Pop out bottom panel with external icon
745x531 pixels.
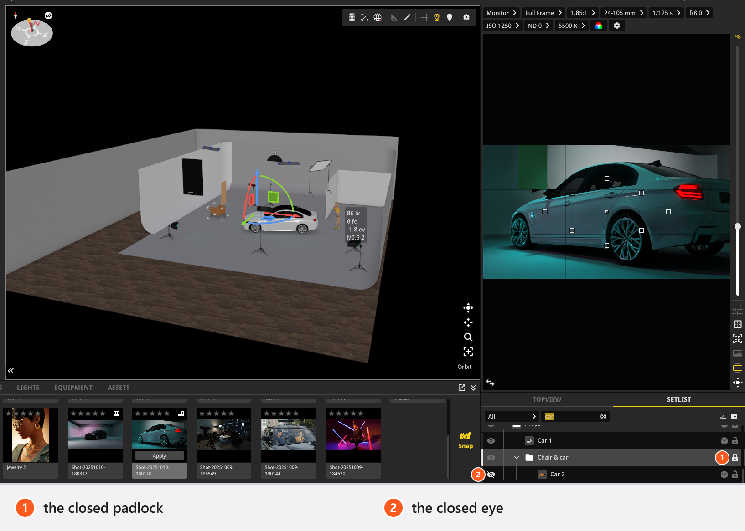pyautogui.click(x=462, y=388)
